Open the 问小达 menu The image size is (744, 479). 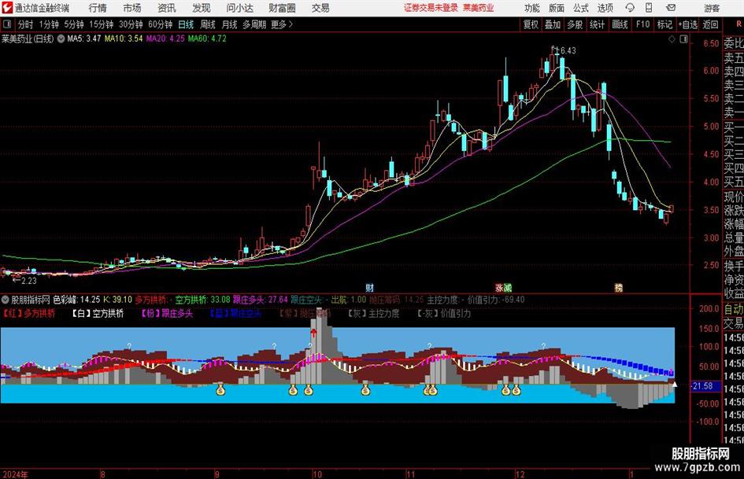[x=239, y=8]
